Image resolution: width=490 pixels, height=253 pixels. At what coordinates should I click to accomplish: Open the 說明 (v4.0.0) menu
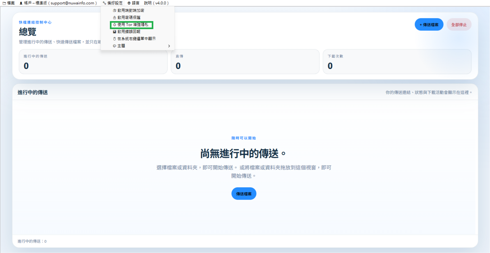point(156,3)
